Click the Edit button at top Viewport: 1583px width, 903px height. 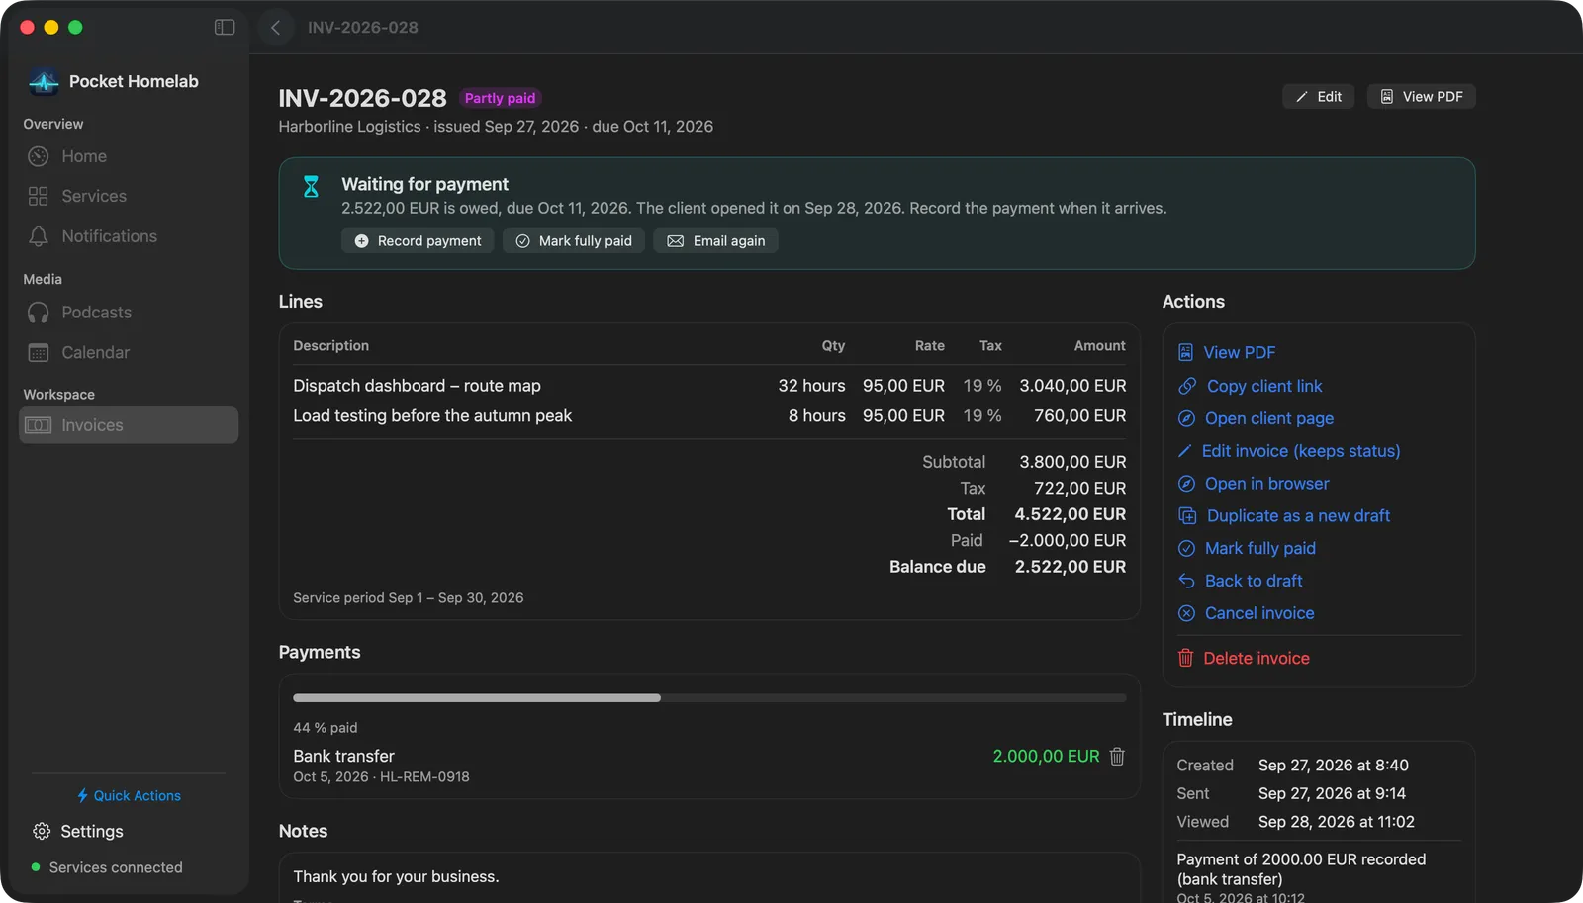(1319, 96)
